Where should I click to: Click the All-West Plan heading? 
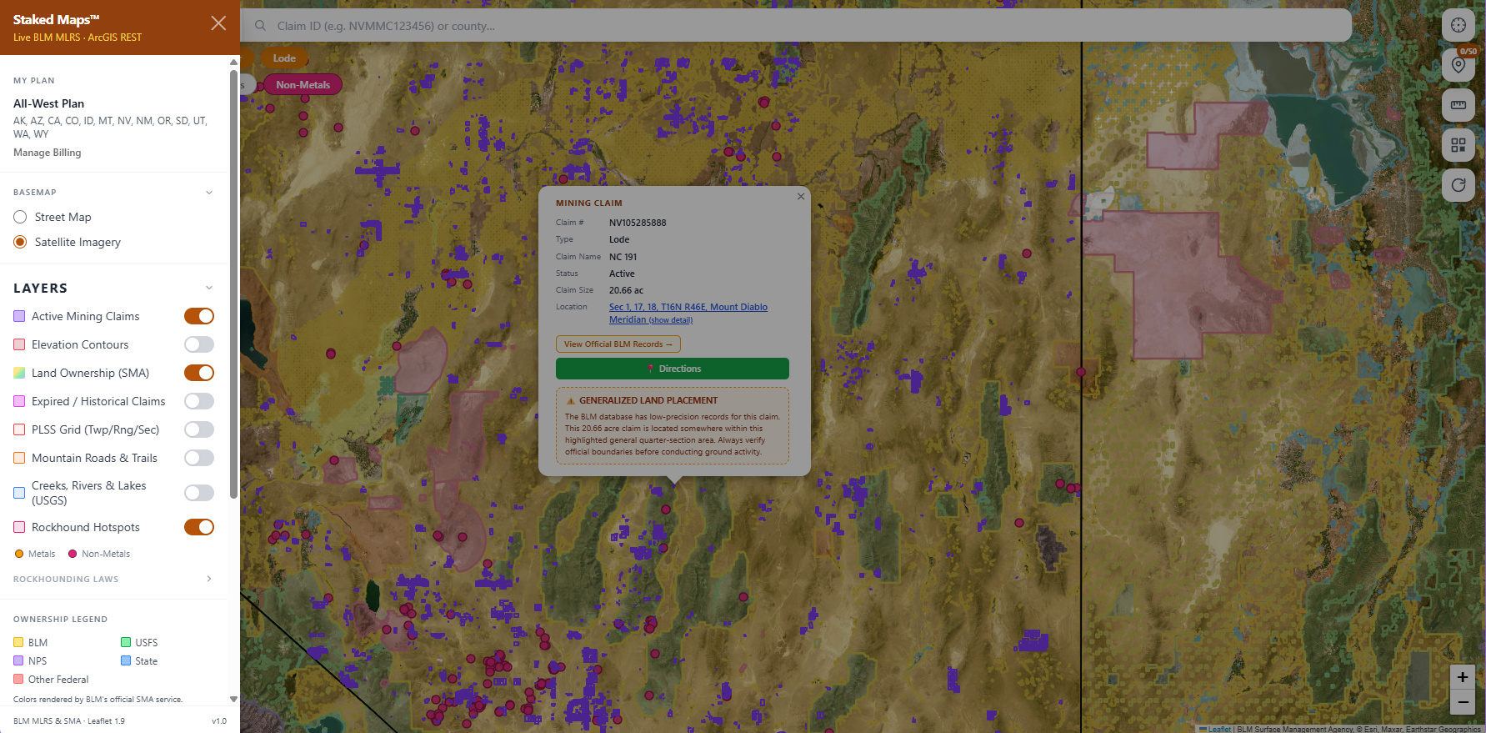48,103
